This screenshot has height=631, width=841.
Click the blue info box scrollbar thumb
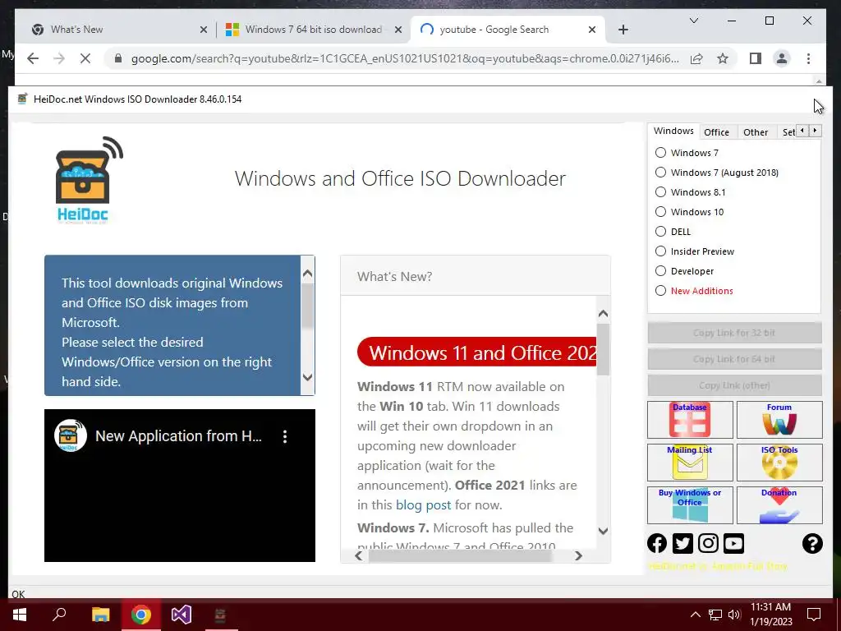pos(307,306)
